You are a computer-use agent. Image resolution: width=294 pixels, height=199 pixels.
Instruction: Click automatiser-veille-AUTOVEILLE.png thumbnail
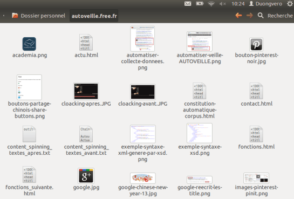(200, 41)
